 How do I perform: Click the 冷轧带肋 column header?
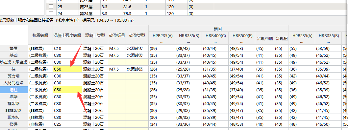click(x=264, y=38)
